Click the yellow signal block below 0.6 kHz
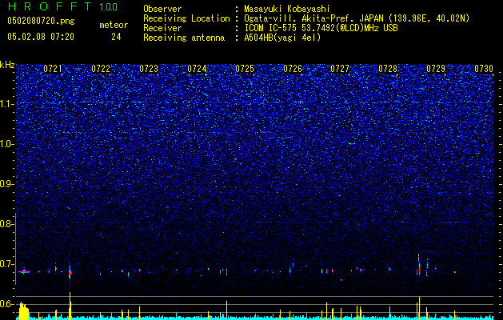Screen dimensions: 503x320 pos(24,311)
